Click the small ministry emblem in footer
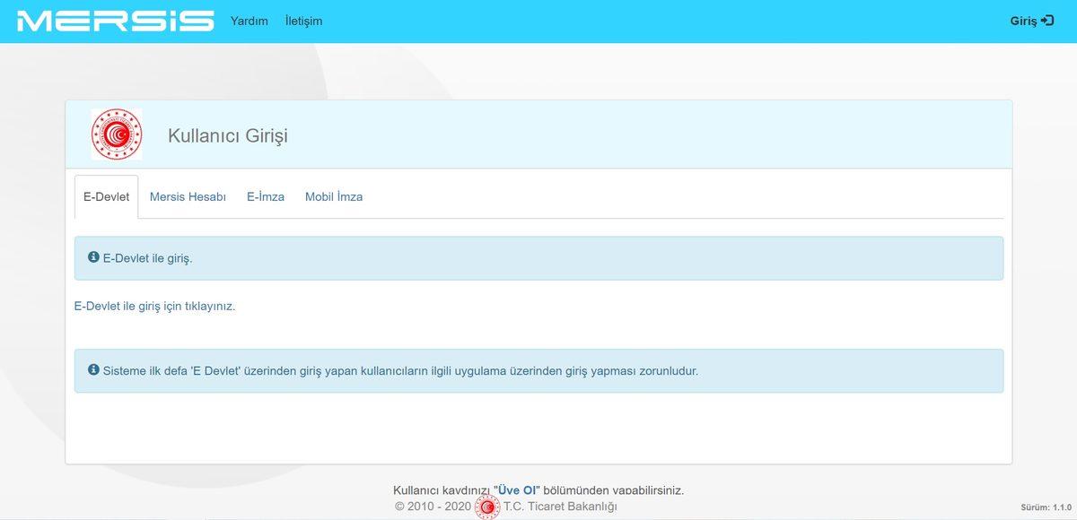Screen dimensions: 1077x520 [x=486, y=507]
